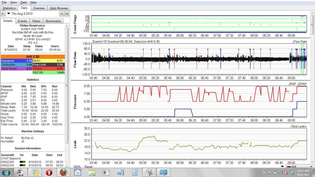Click the purple Clear Airway row
Viewport: 315px width, 177px height.
(16, 69)
